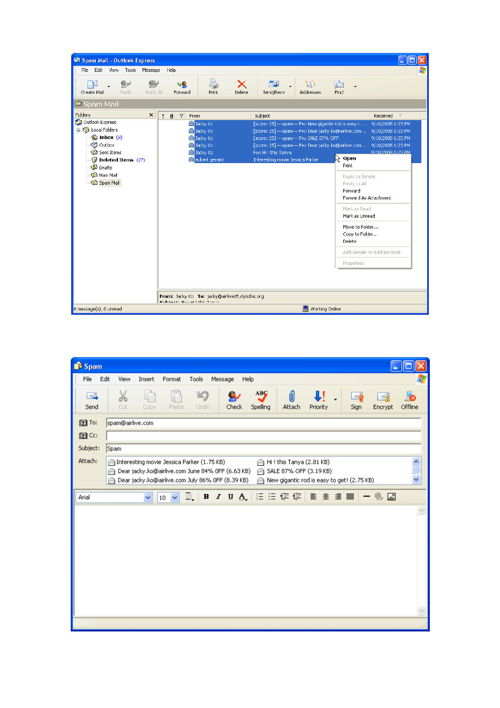
Task: Open the Find dropdown arrow
Action: (x=355, y=87)
